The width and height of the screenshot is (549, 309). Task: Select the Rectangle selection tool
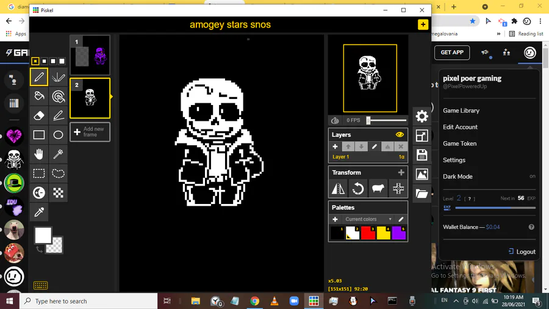coord(39,173)
